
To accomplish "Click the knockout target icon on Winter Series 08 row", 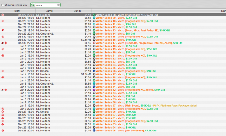I will coord(3,15).
